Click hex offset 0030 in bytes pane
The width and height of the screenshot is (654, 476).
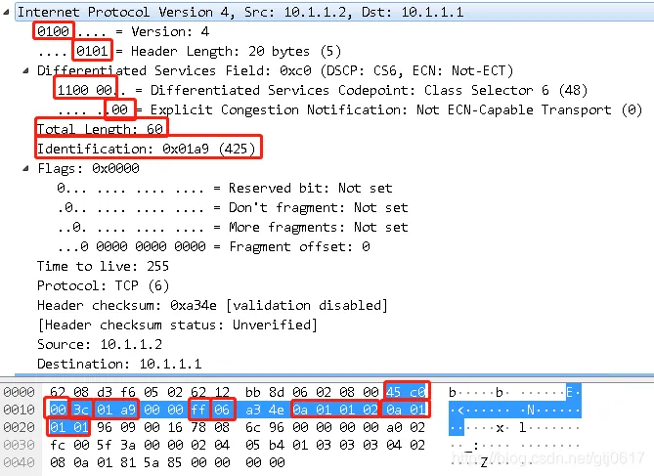coord(19,445)
